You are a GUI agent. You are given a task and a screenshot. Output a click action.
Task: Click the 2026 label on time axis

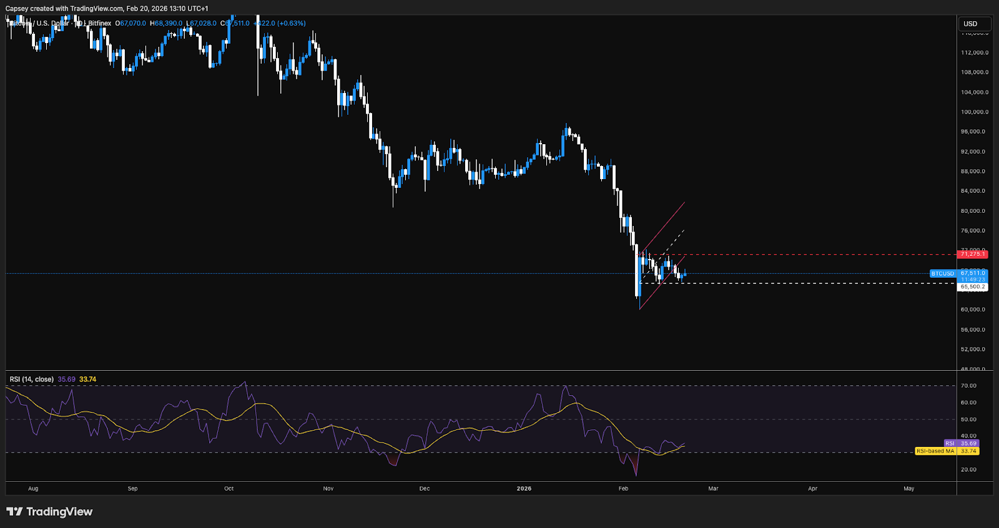tap(524, 489)
